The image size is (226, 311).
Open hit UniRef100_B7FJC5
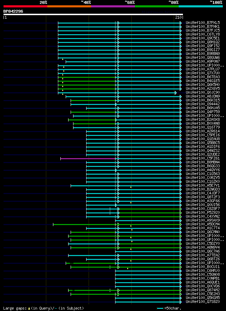tap(203, 30)
